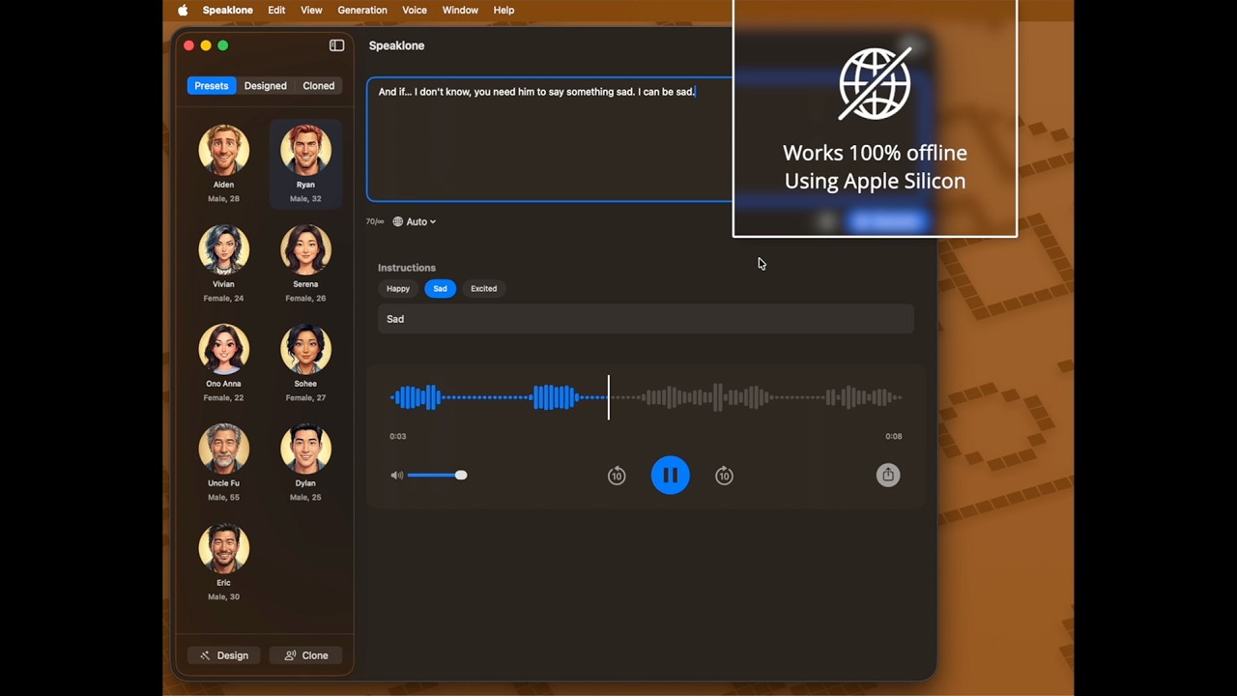Mute using the speaker icon
1237x696 pixels.
[396, 476]
